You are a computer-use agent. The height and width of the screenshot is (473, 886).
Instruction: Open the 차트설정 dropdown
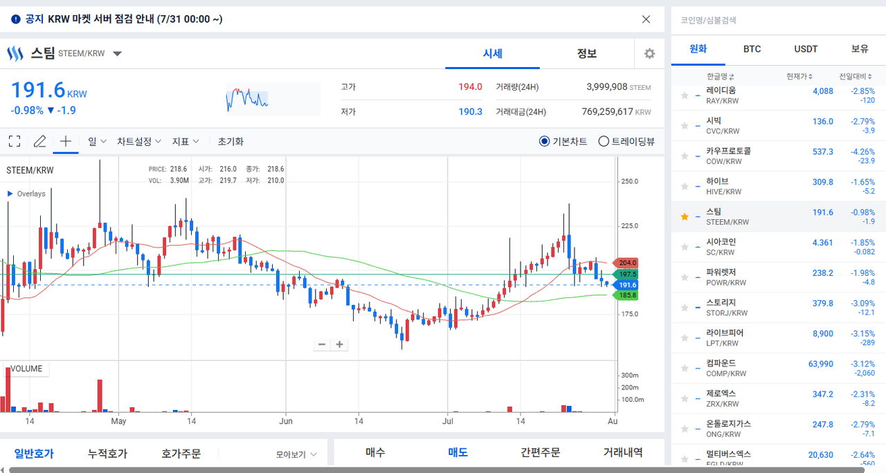[x=139, y=141]
